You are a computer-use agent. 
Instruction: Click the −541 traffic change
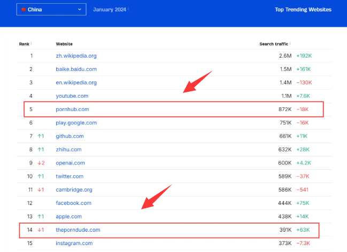click(302, 190)
